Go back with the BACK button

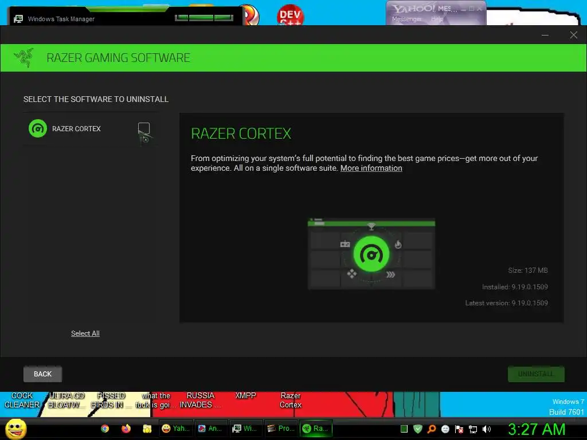click(42, 374)
